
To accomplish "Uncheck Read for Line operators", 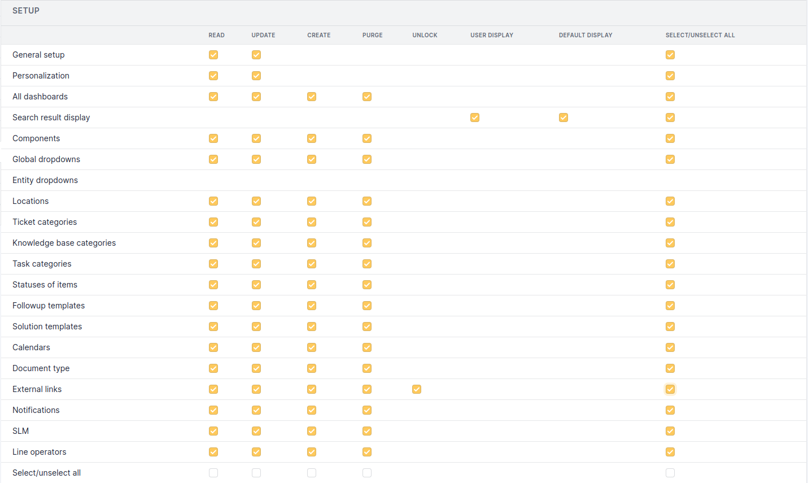I will click(213, 452).
